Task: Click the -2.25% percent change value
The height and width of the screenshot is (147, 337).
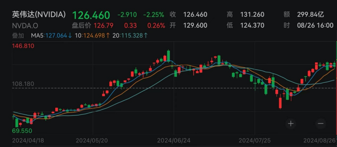Action: [x=154, y=15]
